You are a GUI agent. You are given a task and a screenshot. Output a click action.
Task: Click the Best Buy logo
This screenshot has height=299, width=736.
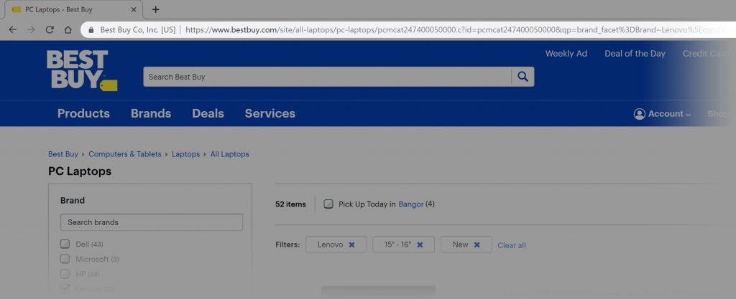(82, 70)
